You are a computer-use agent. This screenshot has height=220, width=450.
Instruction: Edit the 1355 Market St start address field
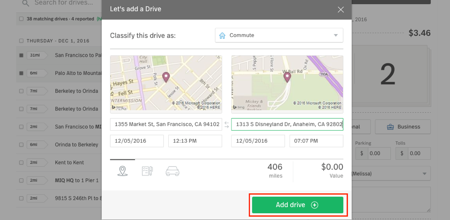166,124
